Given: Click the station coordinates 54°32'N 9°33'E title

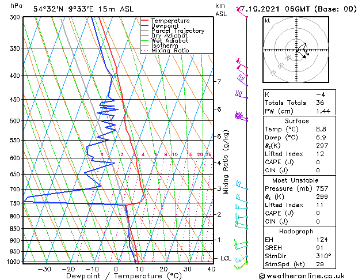Looking at the screenshot, I should click(83, 9).
